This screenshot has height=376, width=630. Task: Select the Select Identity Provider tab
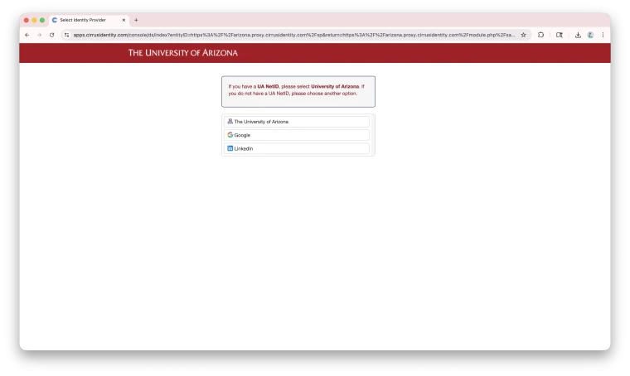tap(89, 20)
